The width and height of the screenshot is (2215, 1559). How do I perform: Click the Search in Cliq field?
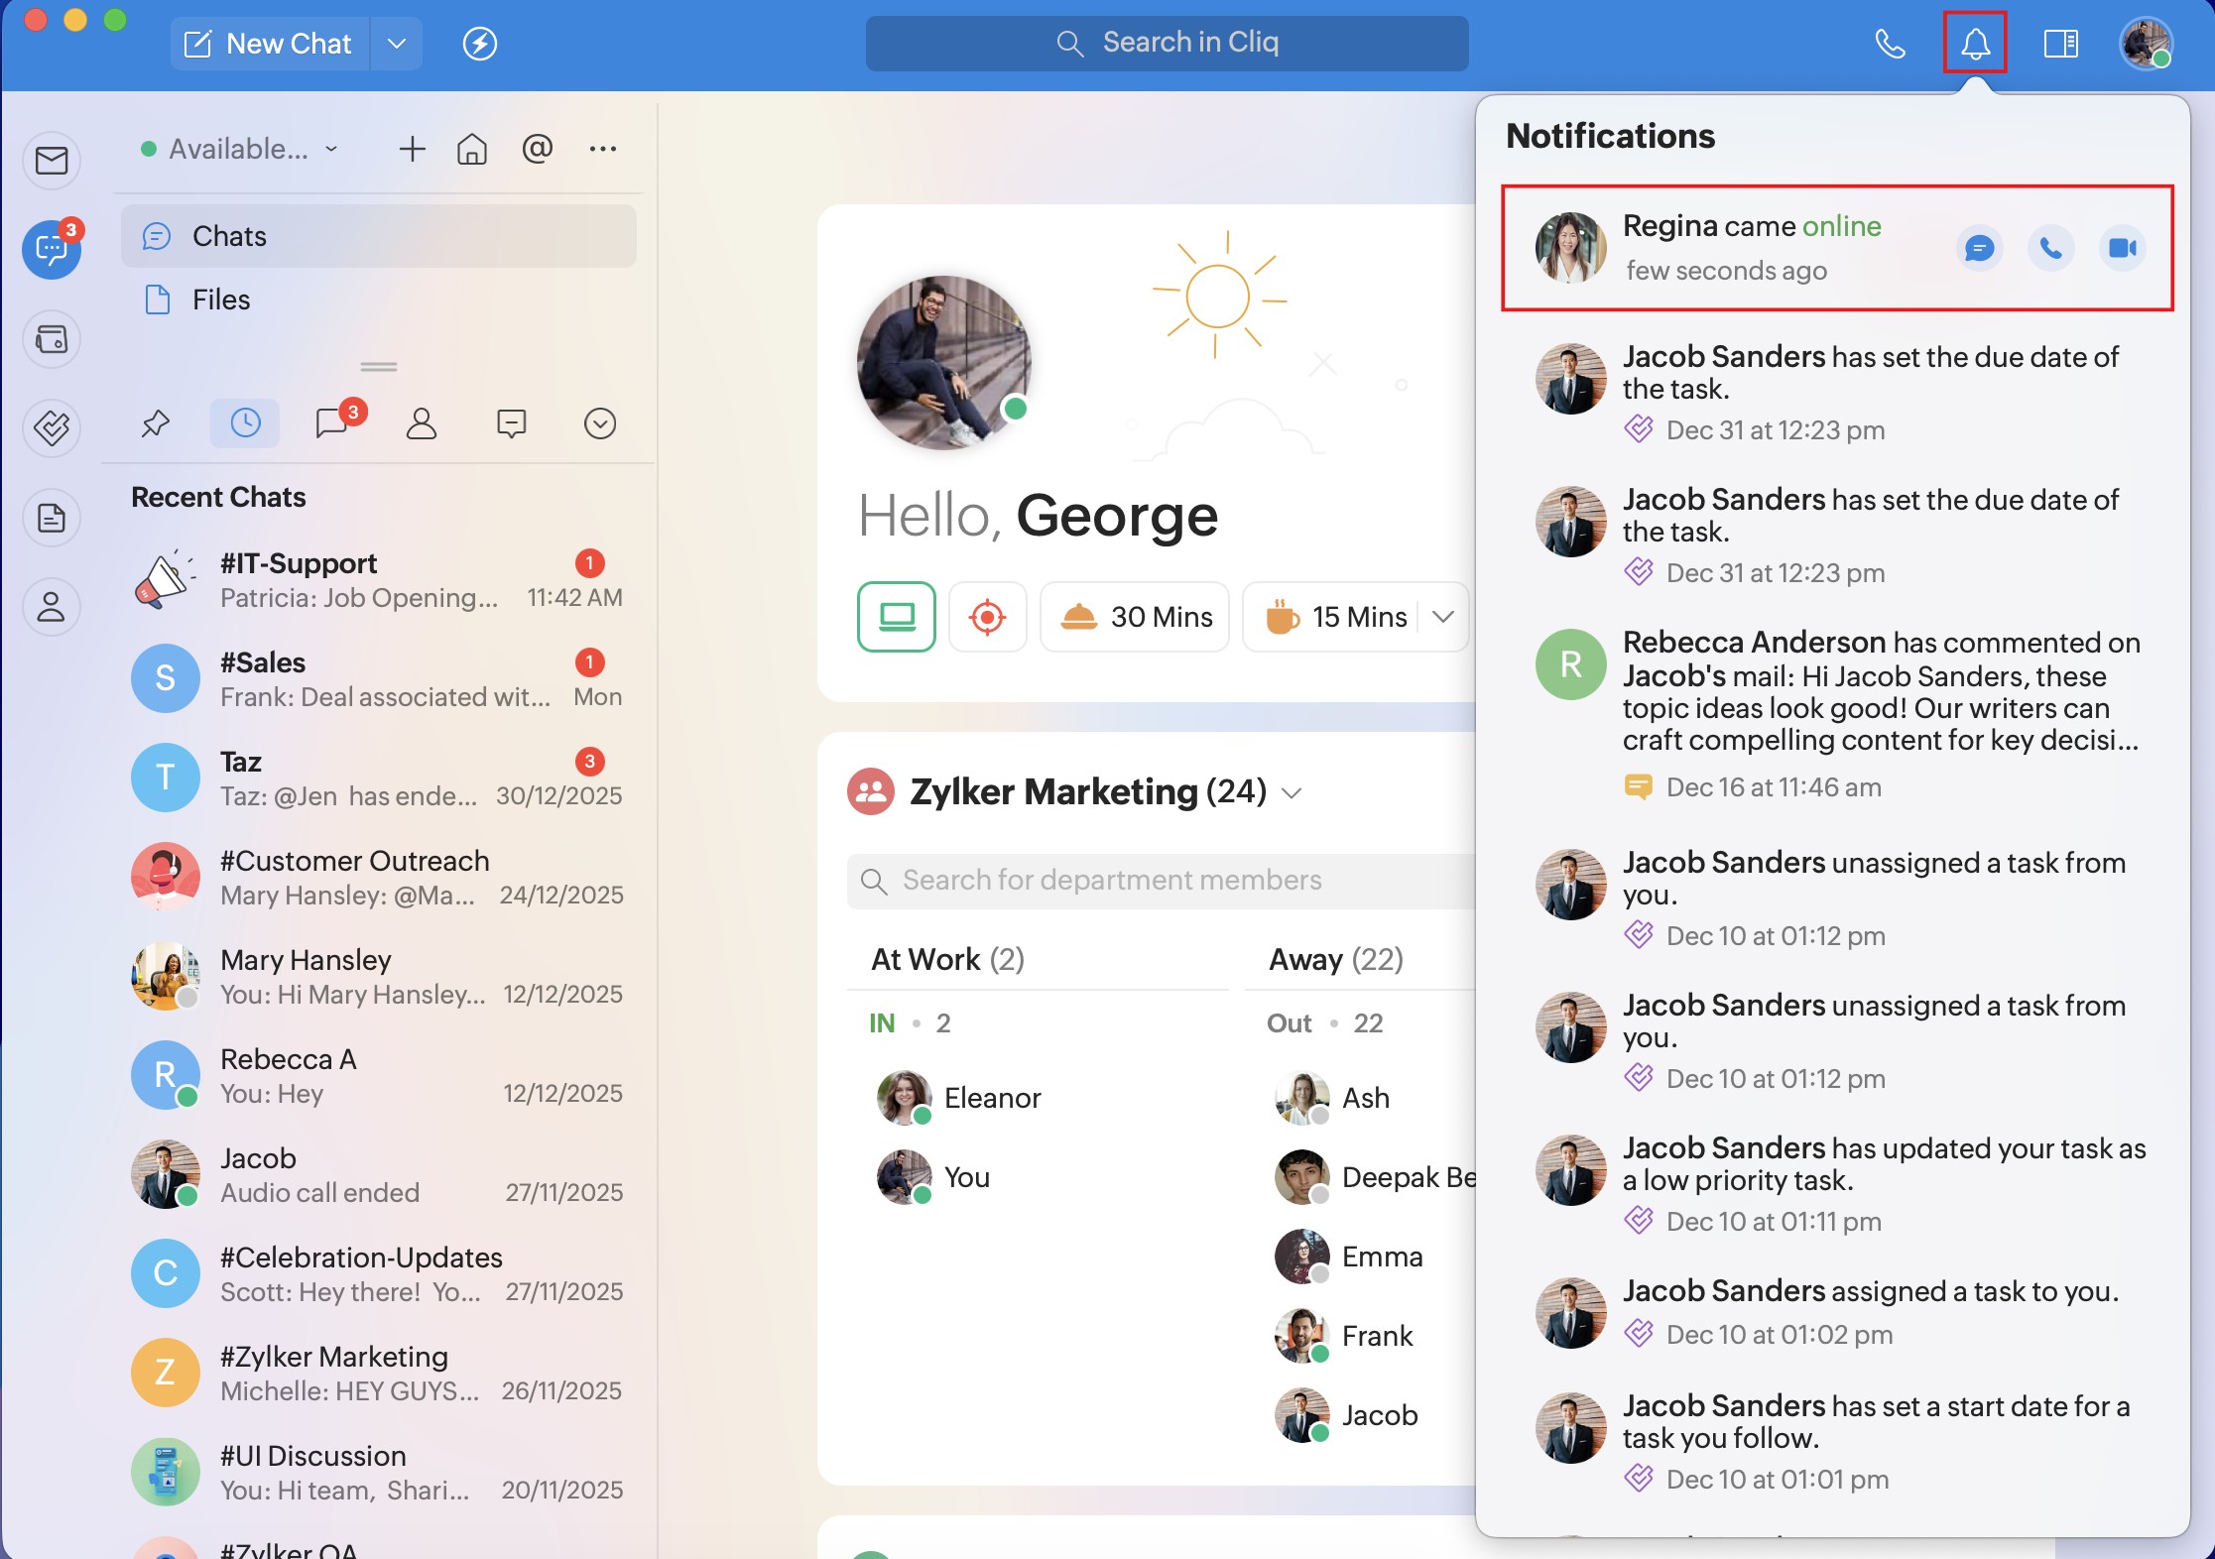(x=1167, y=43)
